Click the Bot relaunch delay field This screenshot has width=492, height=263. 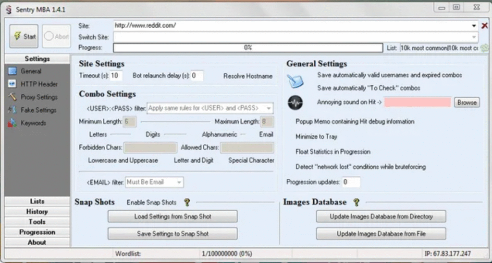pyautogui.click(x=197, y=76)
